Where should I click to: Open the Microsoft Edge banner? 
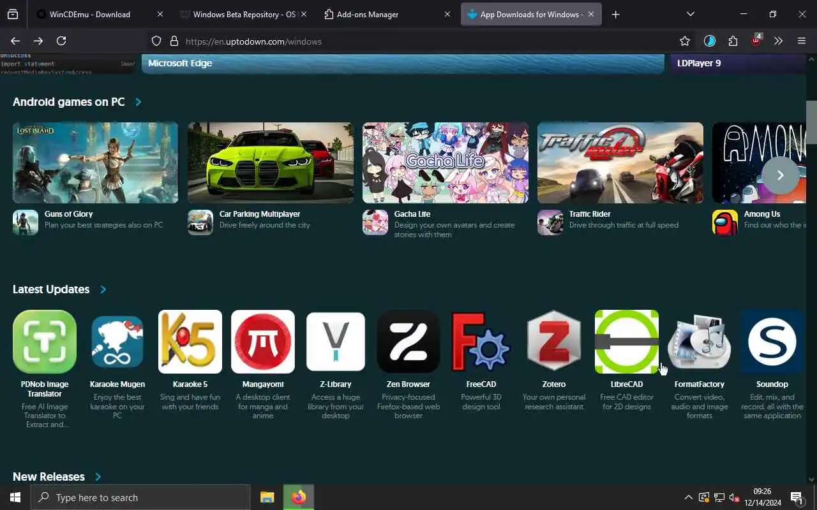pyautogui.click(x=403, y=64)
